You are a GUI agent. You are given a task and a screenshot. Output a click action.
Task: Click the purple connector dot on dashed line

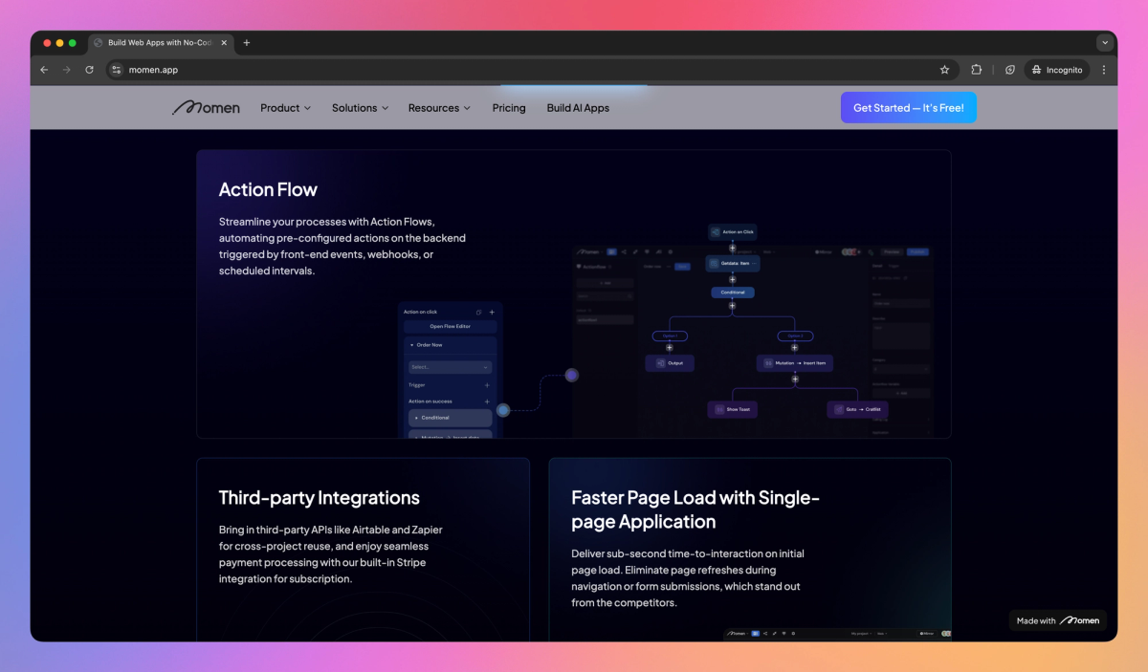coord(572,375)
